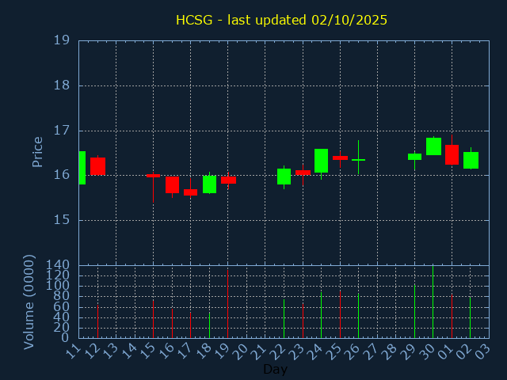Click the 15 price tick label
Screen dimensions: 507x380
point(61,219)
